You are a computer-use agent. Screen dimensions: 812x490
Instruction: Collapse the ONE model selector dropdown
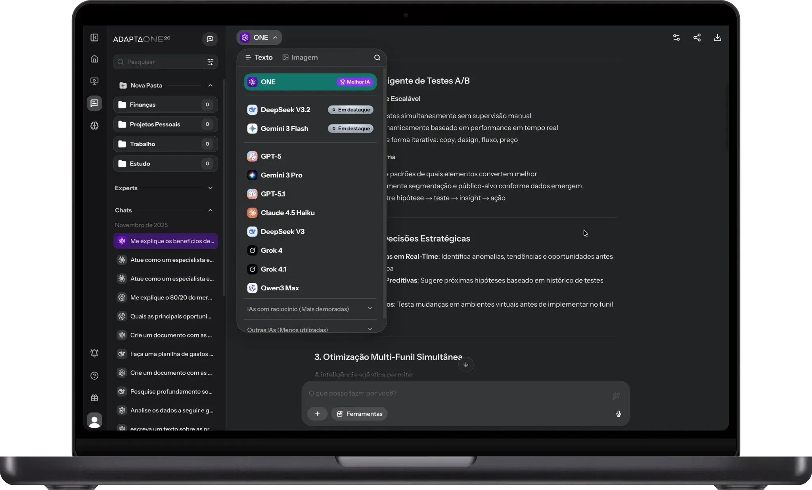(x=259, y=38)
